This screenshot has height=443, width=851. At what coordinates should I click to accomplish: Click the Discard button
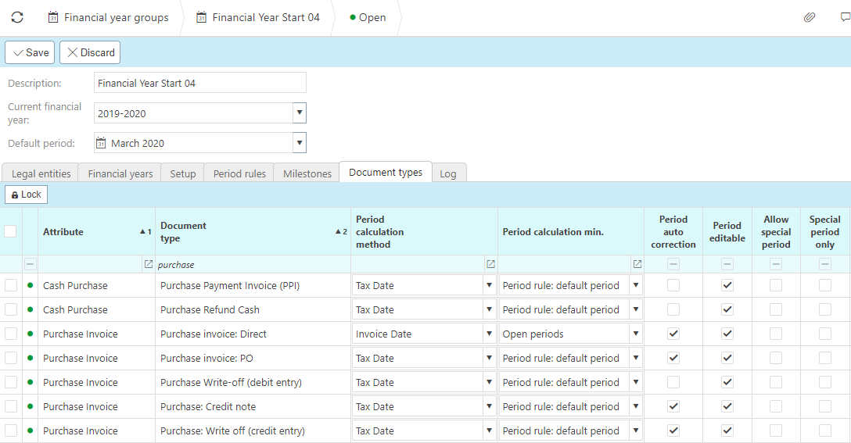pyautogui.click(x=90, y=52)
